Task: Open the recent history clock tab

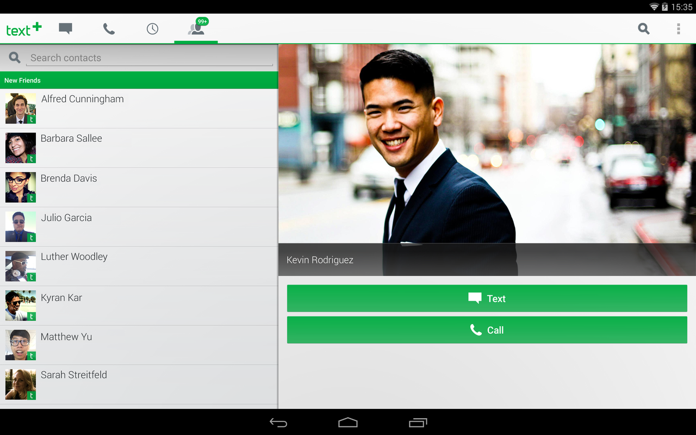Action: point(152,29)
